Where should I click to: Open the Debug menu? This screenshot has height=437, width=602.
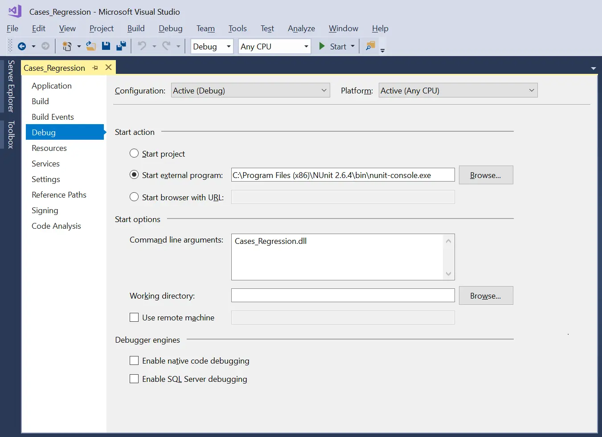point(170,28)
